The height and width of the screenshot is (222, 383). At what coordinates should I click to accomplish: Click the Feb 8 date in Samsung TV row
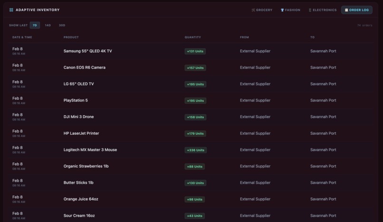point(17,49)
